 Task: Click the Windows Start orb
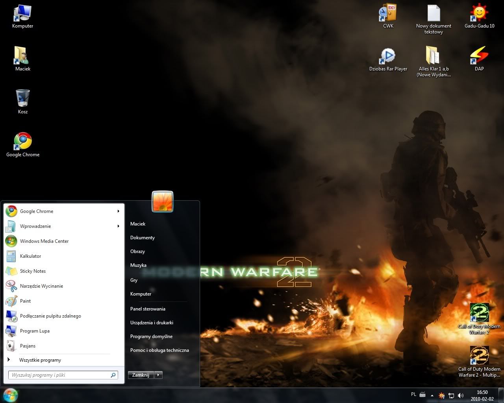pyautogui.click(x=10, y=395)
